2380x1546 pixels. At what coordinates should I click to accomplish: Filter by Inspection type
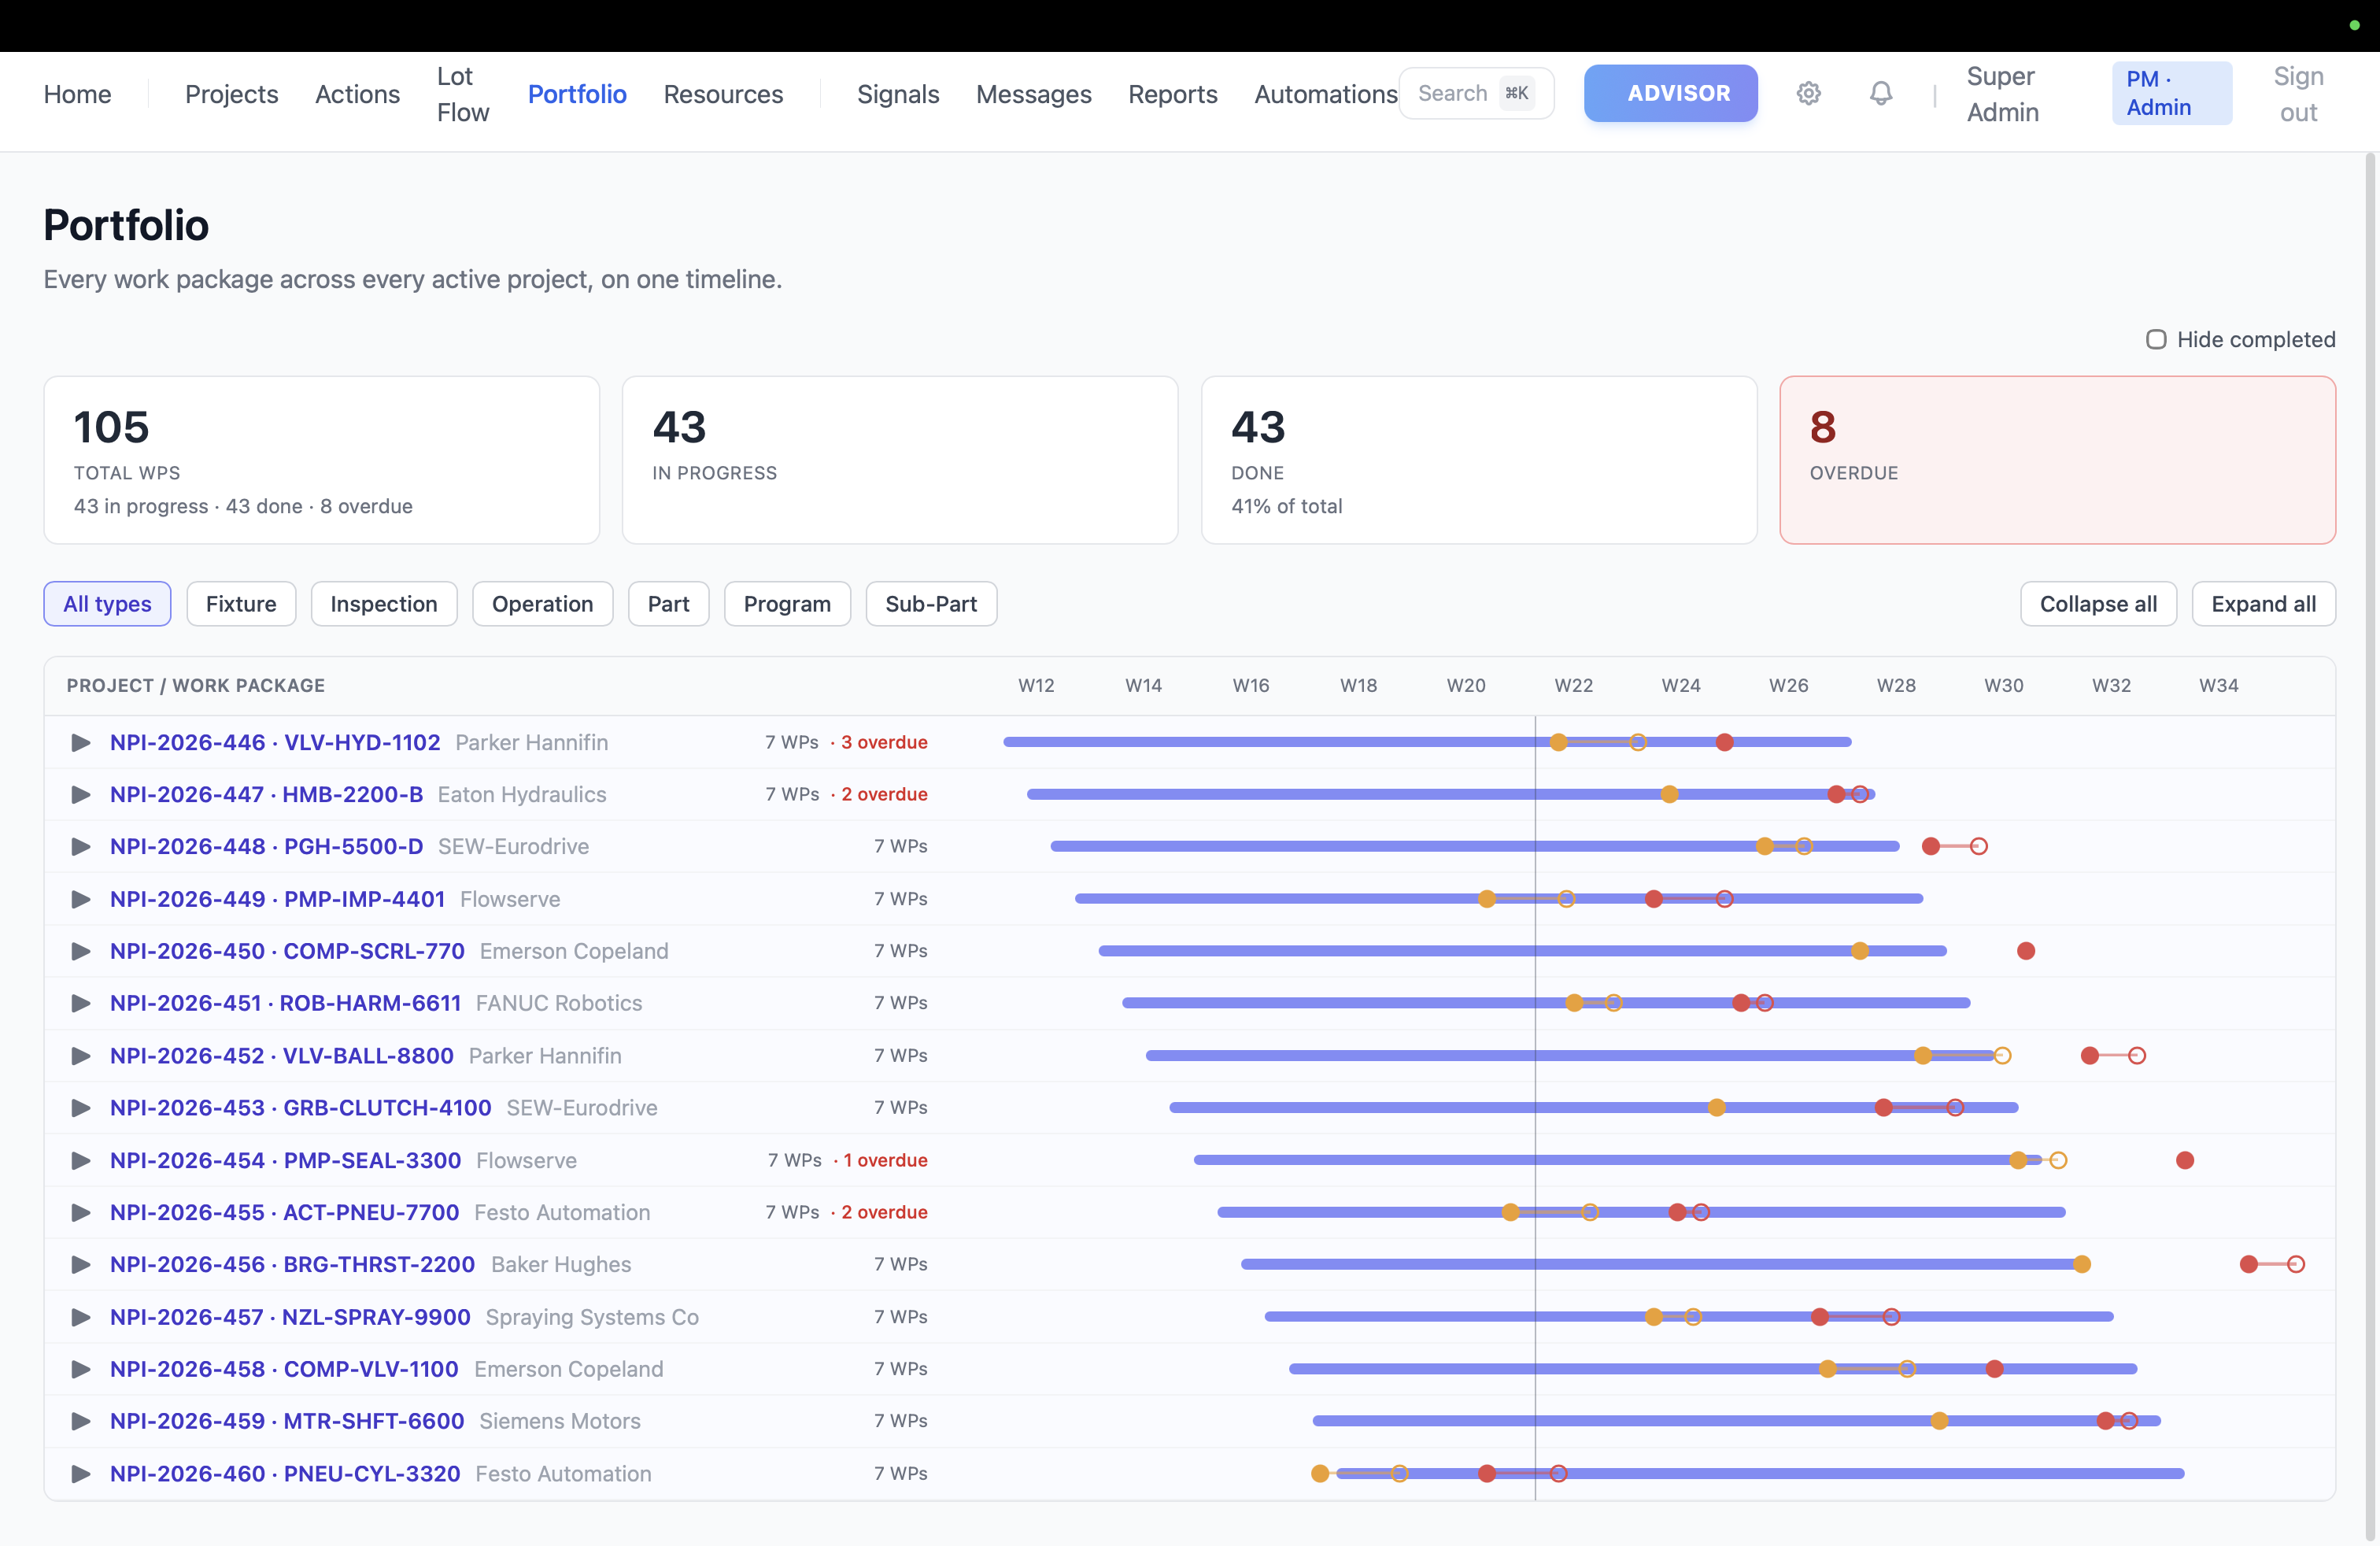[x=384, y=604]
